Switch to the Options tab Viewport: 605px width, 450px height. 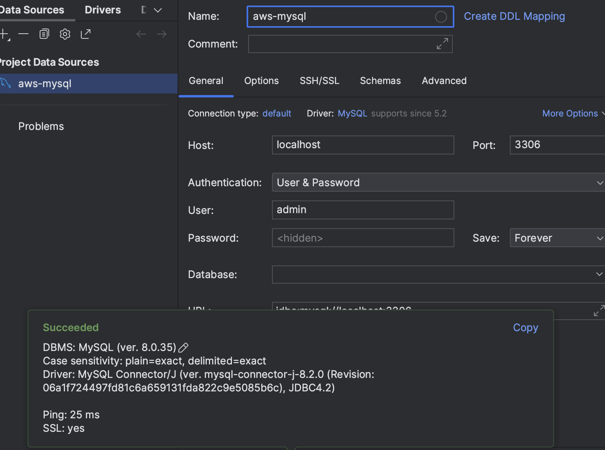[x=262, y=81]
